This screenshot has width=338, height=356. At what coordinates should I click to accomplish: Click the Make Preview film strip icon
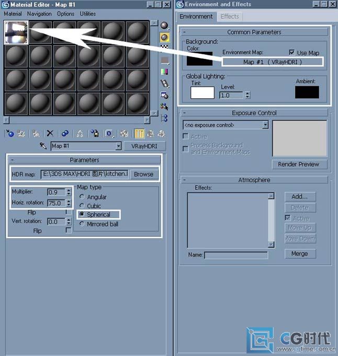click(165, 84)
